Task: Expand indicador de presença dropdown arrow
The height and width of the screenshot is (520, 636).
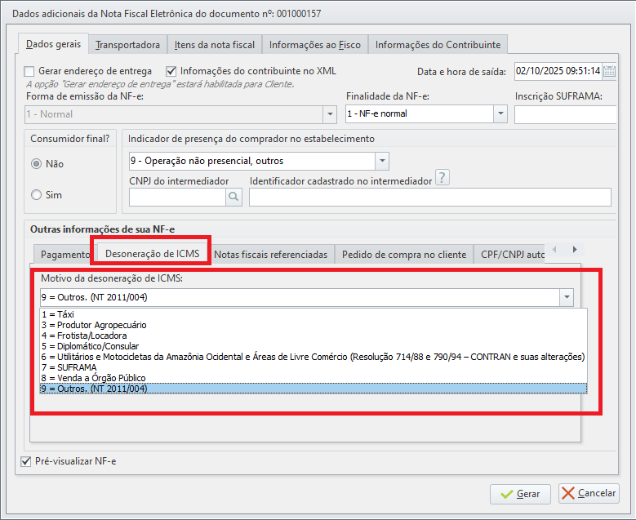Action: [x=382, y=161]
